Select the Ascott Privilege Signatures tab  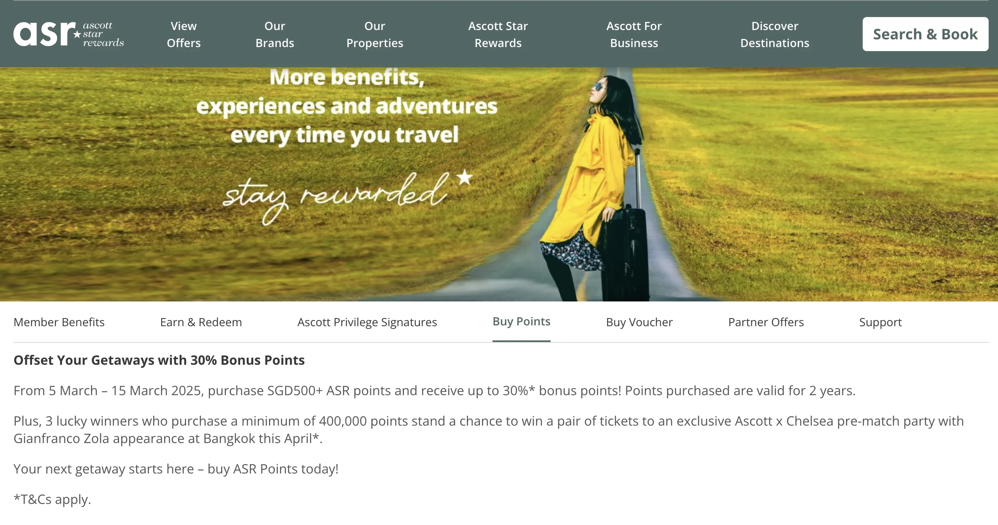coord(367,322)
